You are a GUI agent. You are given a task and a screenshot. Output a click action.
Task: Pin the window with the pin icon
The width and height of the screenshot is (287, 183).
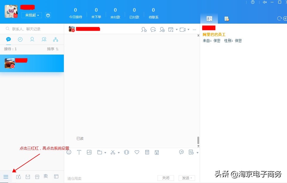[x=265, y=2]
